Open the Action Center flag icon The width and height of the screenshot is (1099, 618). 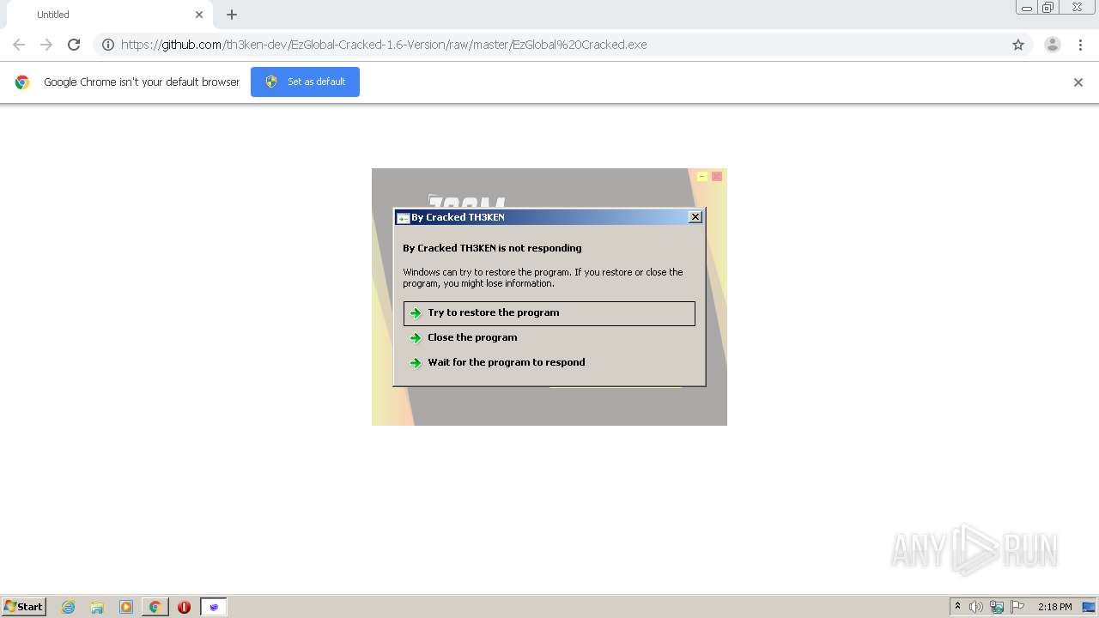tap(1017, 607)
